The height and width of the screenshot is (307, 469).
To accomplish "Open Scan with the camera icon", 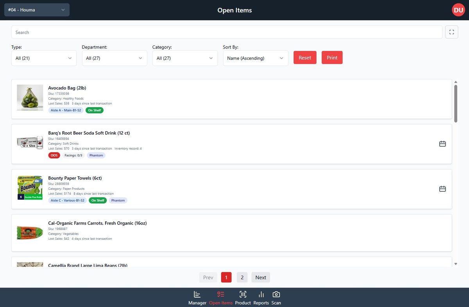I will [x=276, y=294].
